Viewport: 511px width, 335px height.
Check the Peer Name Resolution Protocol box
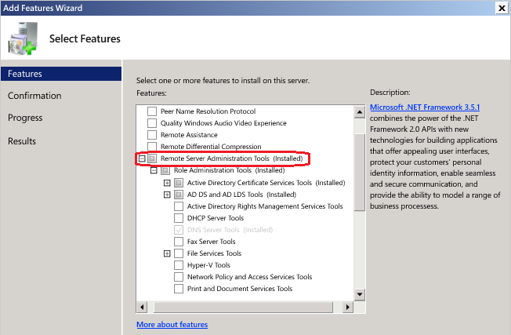[x=152, y=111]
